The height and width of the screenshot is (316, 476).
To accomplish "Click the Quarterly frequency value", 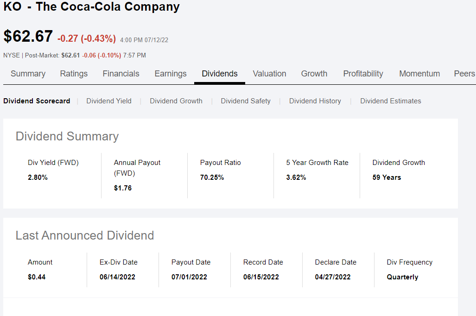I will pos(402,277).
